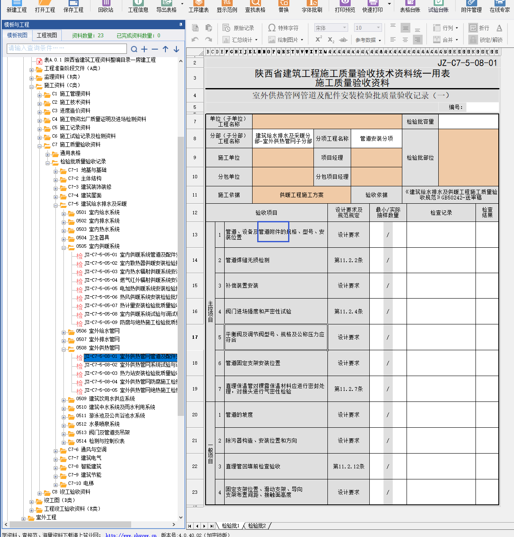514x537 pixels.
Task: Click the search magnifier icon in tree panel
Action: point(134,49)
